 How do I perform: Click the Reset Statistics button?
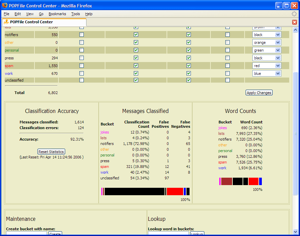point(51,152)
